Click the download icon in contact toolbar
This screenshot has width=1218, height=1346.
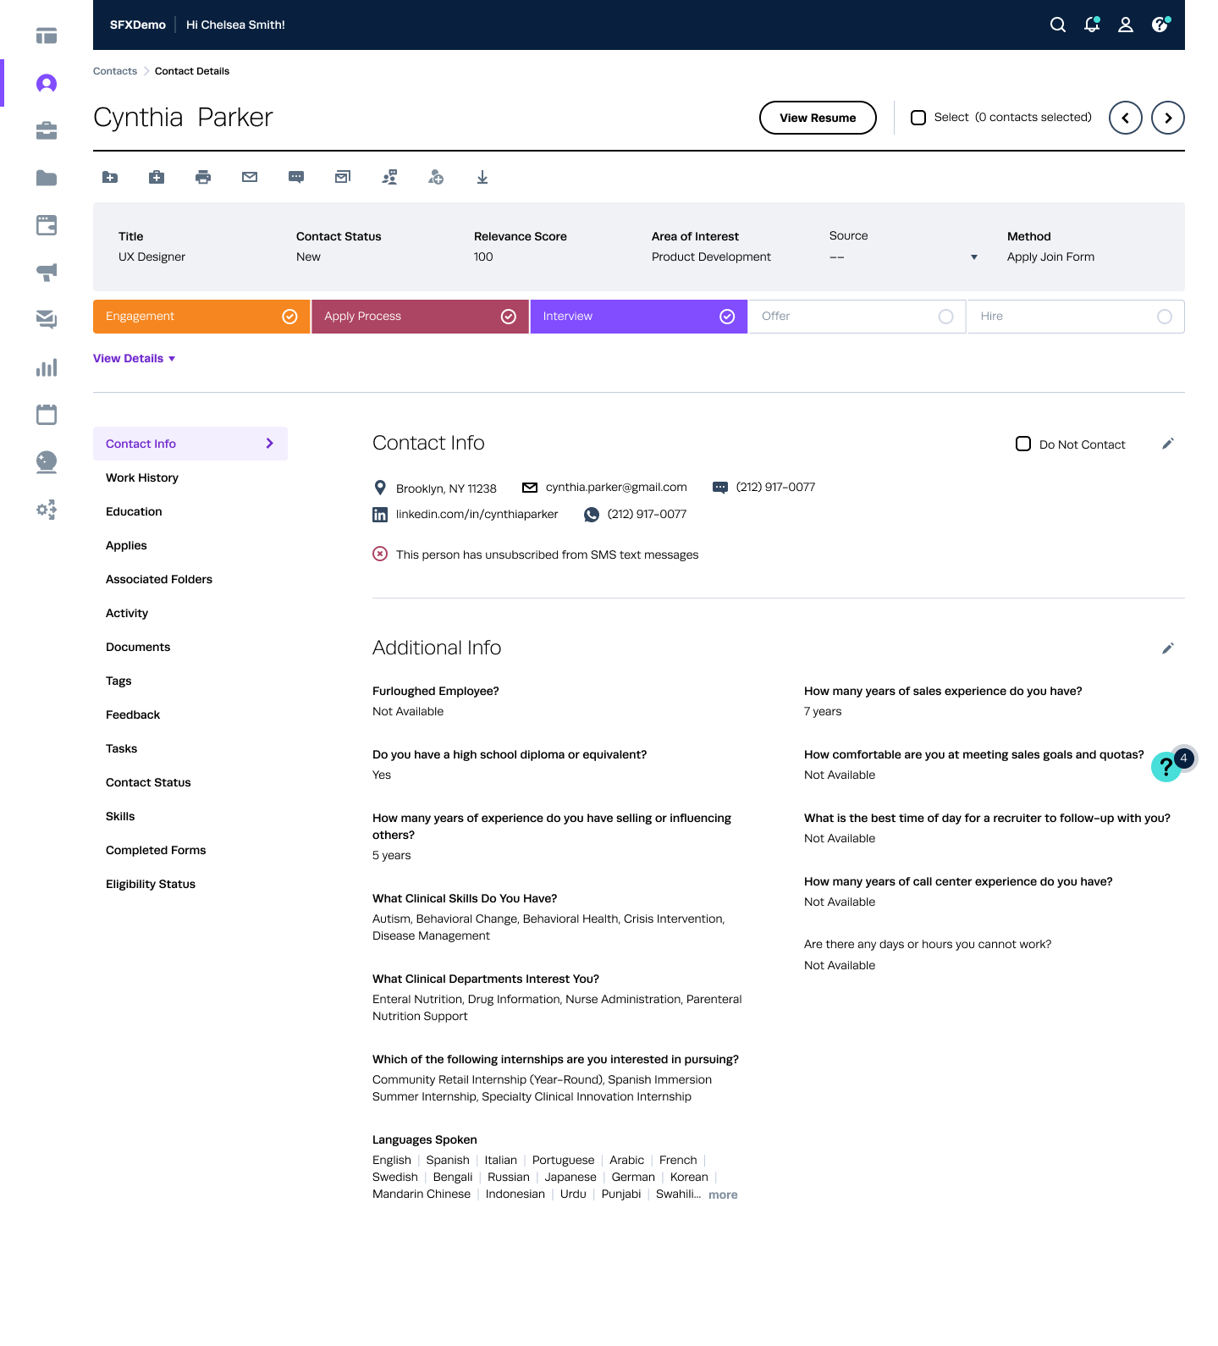(482, 177)
